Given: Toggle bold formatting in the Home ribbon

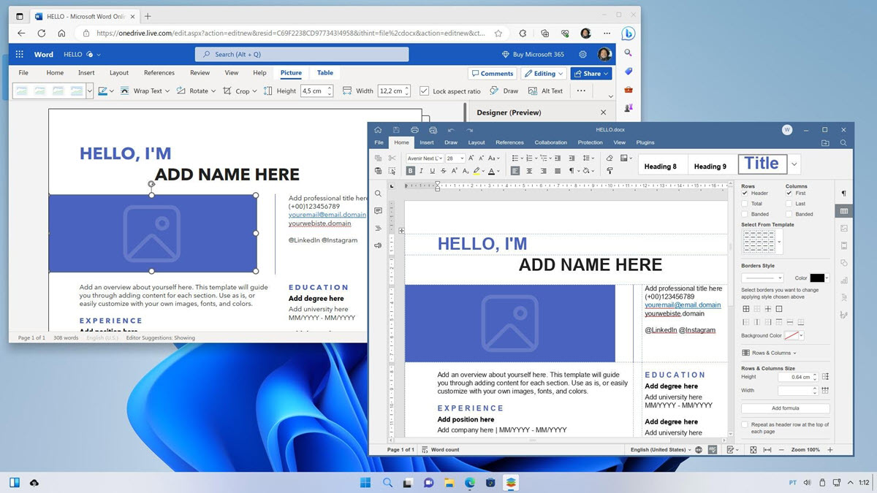Looking at the screenshot, I should pos(411,170).
